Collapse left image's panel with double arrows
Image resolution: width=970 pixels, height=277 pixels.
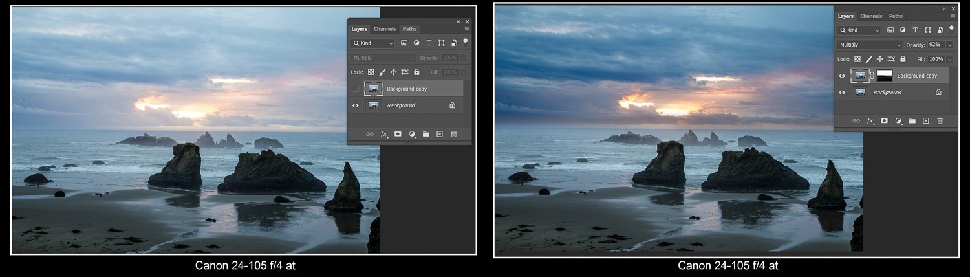click(458, 21)
